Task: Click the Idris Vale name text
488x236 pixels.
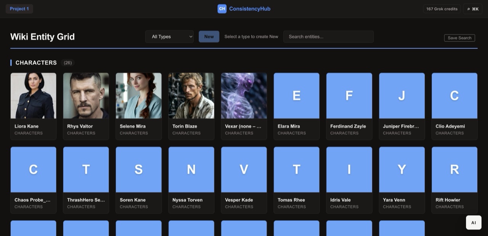Action: click(340, 200)
